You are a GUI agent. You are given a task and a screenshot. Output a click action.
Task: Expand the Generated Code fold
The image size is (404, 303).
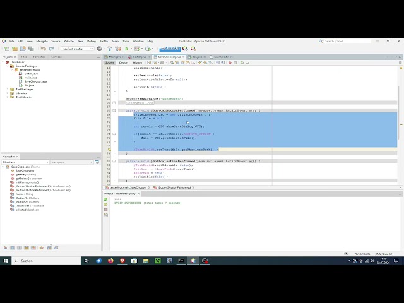coord(114,103)
